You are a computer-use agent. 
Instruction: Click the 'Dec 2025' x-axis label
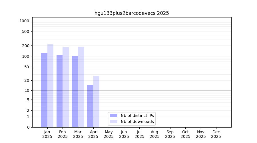(x=216, y=134)
